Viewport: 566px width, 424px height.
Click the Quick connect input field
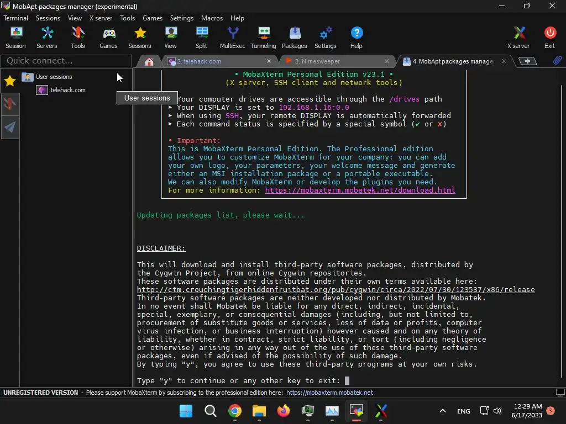(66, 61)
